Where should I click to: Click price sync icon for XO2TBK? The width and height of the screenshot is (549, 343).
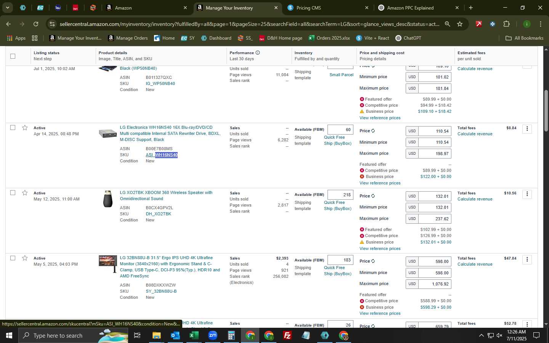373,196
